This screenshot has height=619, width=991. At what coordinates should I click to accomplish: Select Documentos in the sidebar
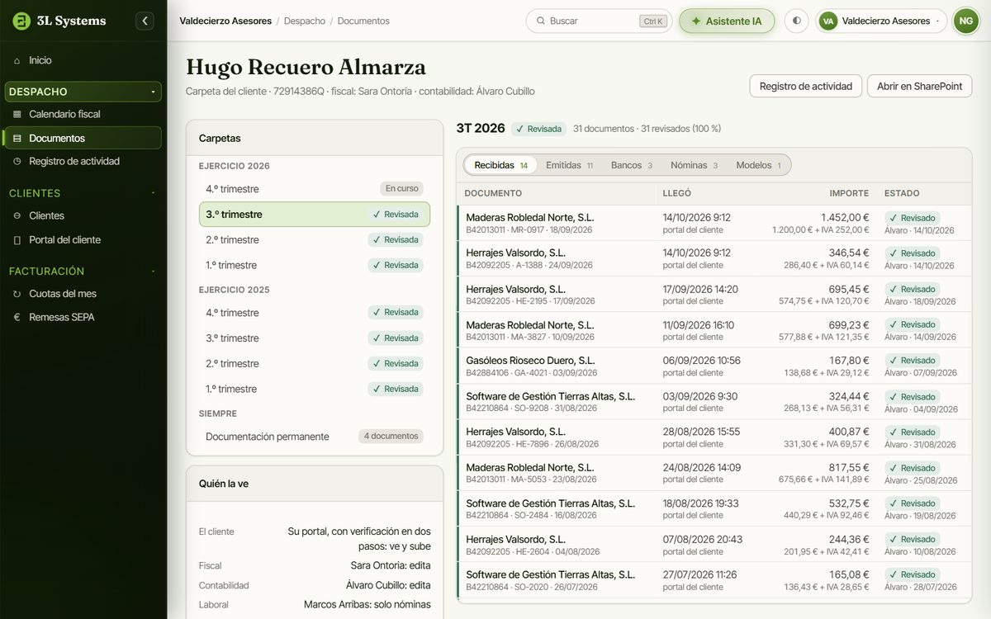point(83,138)
